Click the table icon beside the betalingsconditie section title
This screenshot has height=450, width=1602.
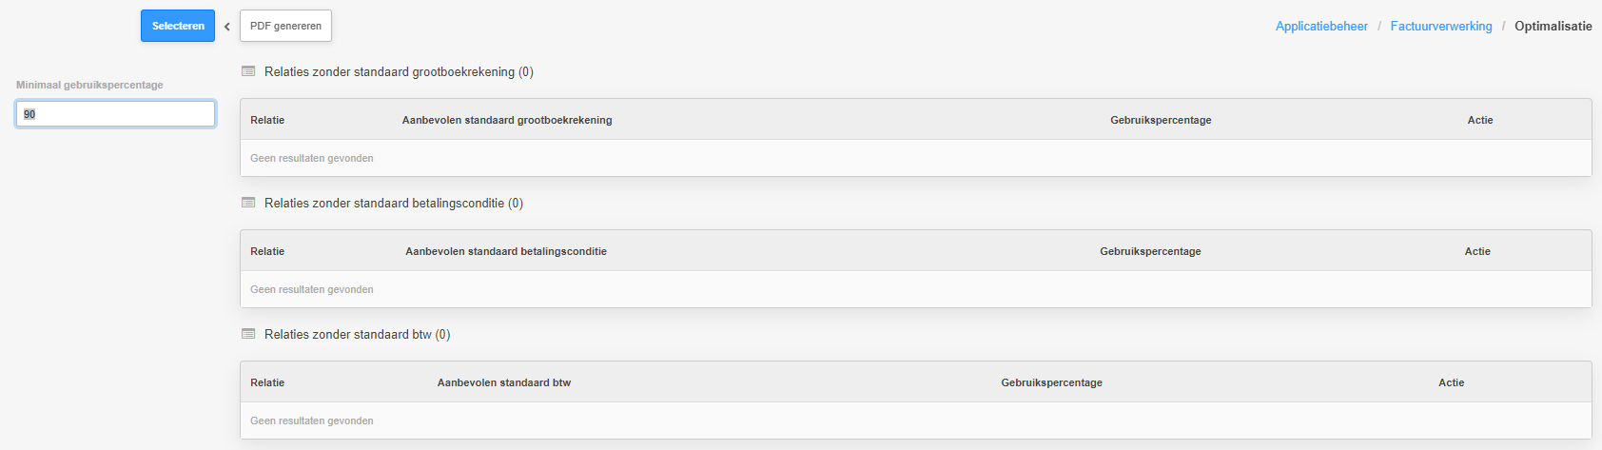tap(248, 203)
